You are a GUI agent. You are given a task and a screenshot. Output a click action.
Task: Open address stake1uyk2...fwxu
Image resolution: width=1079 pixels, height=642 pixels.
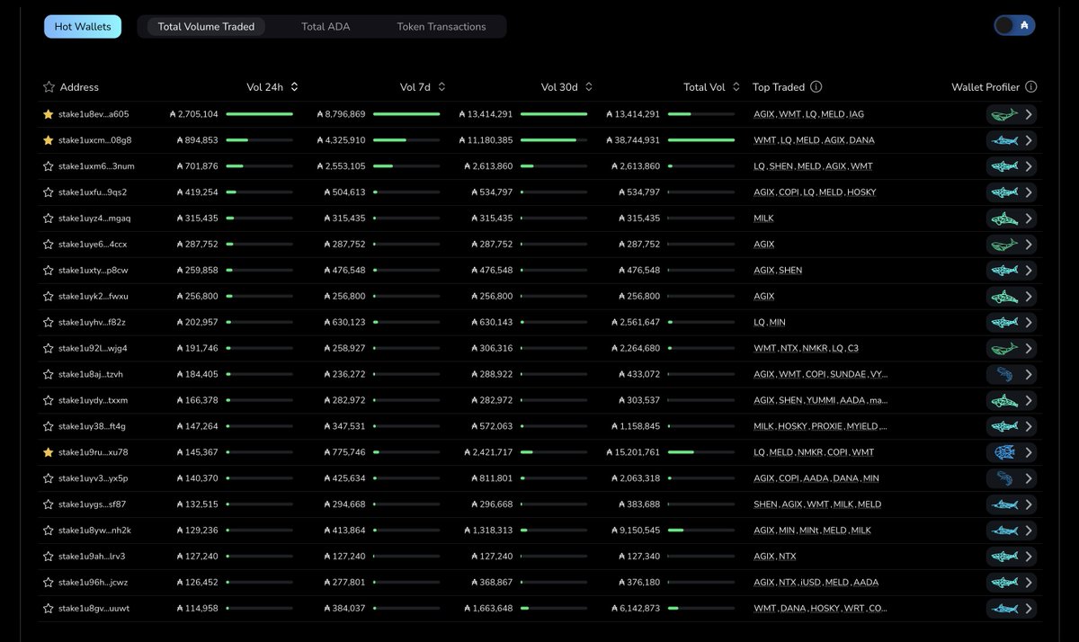coord(93,297)
